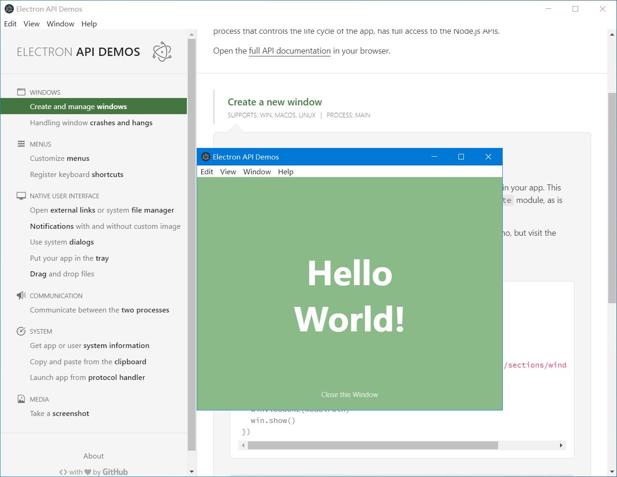617x477 pixels.
Task: Open View menu in the Hello World window
Action: pyautogui.click(x=228, y=171)
